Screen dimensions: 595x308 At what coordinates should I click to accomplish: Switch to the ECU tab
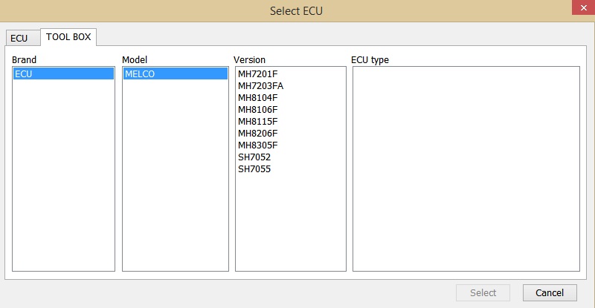(19, 38)
